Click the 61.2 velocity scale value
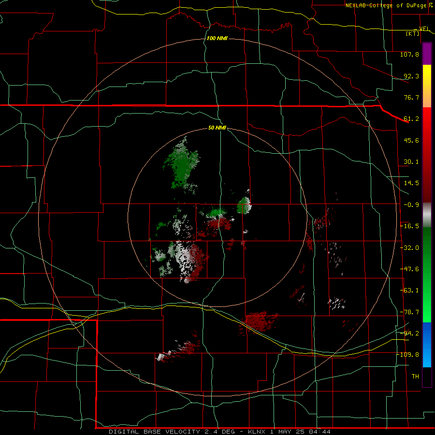The height and width of the screenshot is (435, 435). click(x=411, y=119)
